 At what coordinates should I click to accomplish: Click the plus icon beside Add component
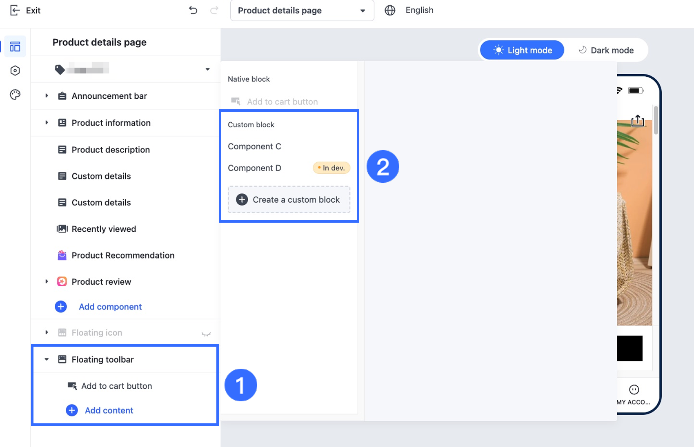[x=61, y=307]
